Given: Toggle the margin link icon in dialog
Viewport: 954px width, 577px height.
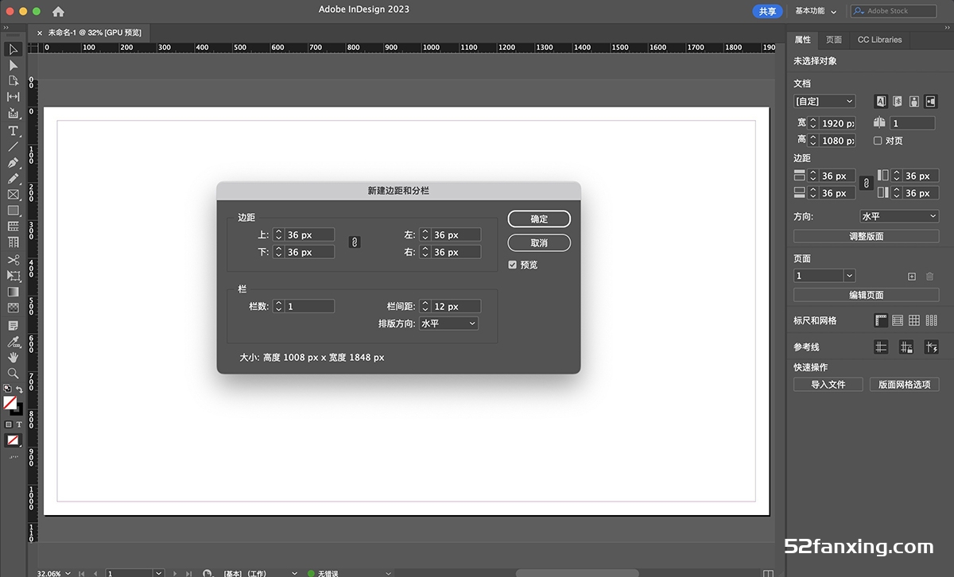Looking at the screenshot, I should tap(355, 242).
